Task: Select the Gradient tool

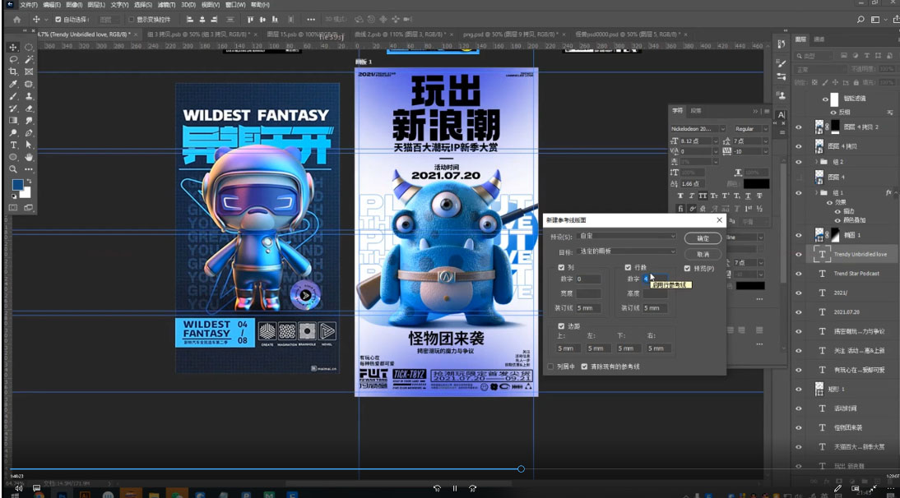Action: [12, 120]
